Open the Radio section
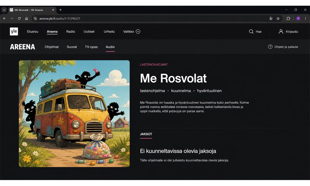Image resolution: width=310 pixels, height=186 pixels. [x=71, y=32]
